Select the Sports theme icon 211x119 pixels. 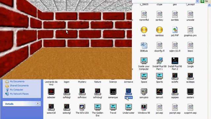coord(159,76)
